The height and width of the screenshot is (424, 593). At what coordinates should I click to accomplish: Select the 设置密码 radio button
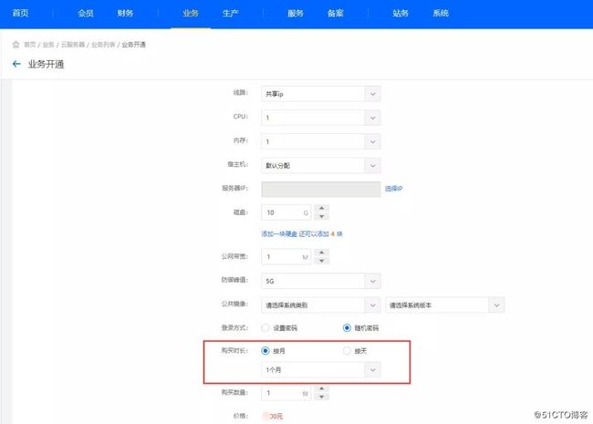point(265,327)
